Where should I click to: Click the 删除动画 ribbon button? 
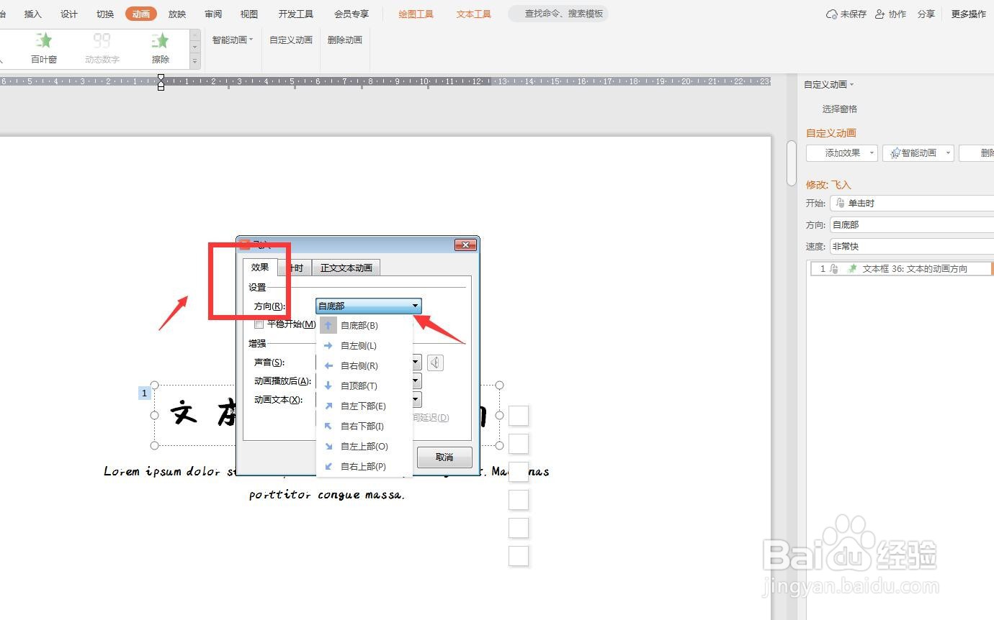345,40
